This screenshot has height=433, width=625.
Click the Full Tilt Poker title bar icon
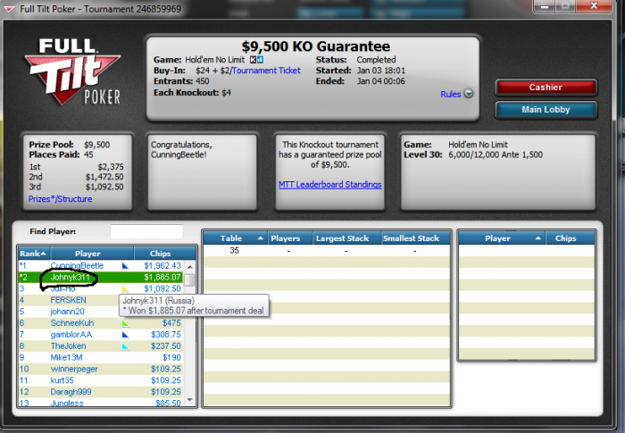(9, 9)
